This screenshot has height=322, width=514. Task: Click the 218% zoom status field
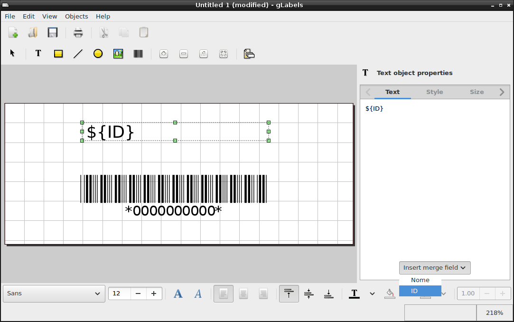(495, 313)
